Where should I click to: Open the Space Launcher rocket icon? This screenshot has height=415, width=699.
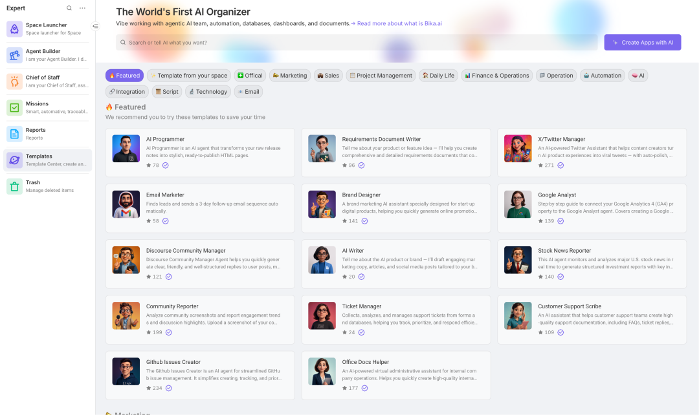click(14, 29)
